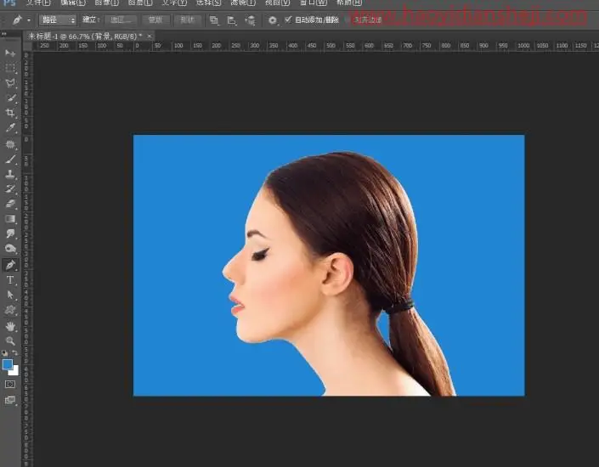Open the 图像(I) menu
The image size is (599, 467).
click(106, 3)
